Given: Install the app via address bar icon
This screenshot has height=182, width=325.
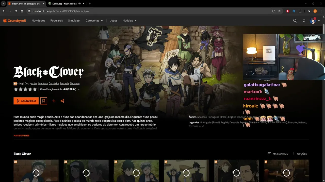Looking at the screenshot, I should [x=274, y=11].
